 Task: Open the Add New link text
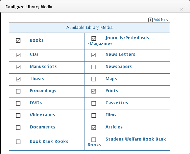[x=161, y=20]
